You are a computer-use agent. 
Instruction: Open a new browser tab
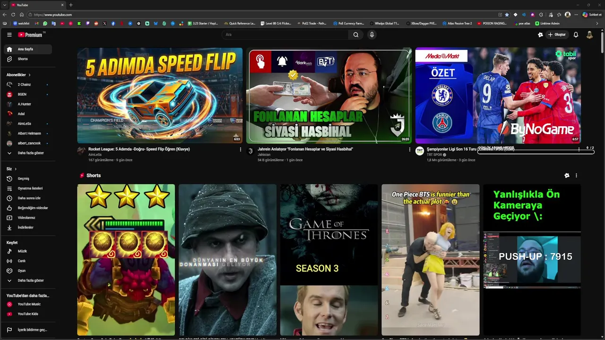pos(71,5)
